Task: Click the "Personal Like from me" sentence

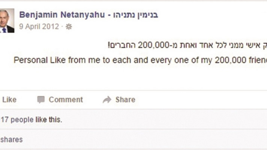Action: (x=139, y=60)
